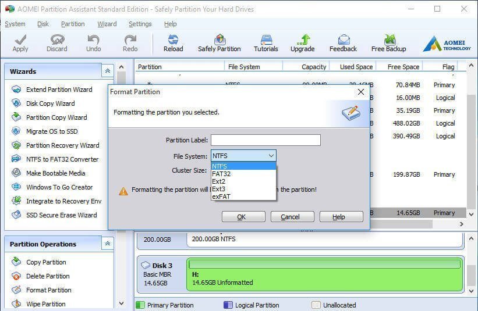The width and height of the screenshot is (478, 311).
Task: Close the Format Partition dialog
Action: pos(360,92)
